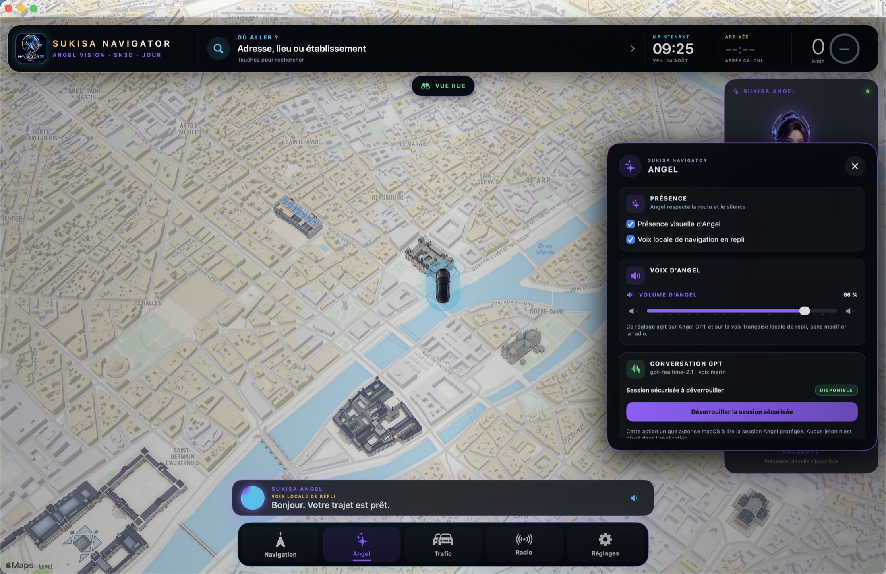Toggle Présence visuelle d'Angel checkbox
Viewport: 886px width, 574px height.
[x=631, y=224]
